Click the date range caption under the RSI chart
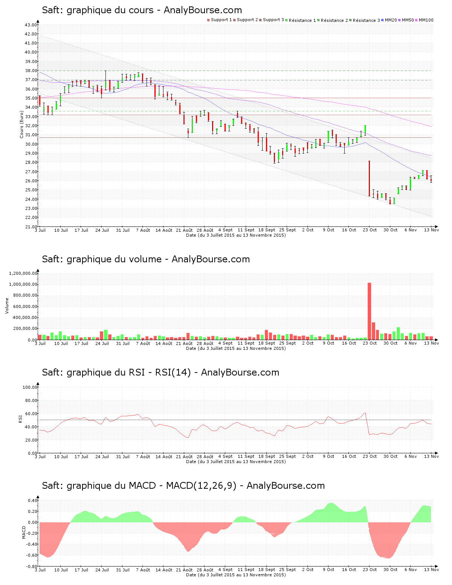This screenshot has width=452, height=585. (x=236, y=462)
